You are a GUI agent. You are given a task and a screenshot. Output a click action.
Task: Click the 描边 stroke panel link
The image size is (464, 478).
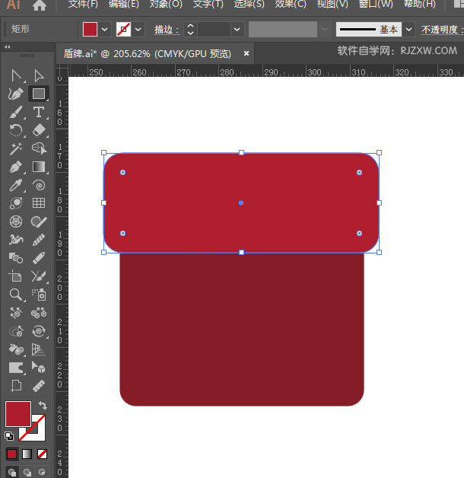167,30
